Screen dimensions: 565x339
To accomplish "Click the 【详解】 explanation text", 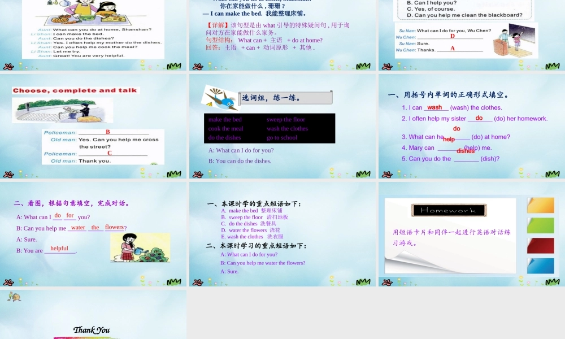I will coord(277,28).
